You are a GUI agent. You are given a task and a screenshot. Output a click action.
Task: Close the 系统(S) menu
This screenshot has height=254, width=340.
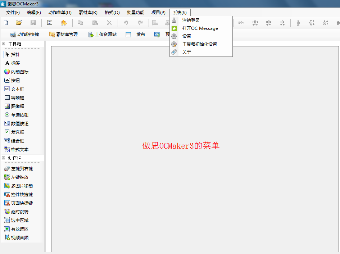tap(180, 13)
